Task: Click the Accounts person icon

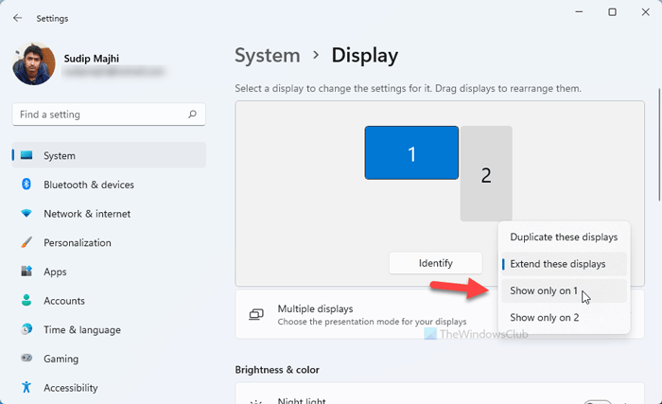Action: click(x=26, y=301)
